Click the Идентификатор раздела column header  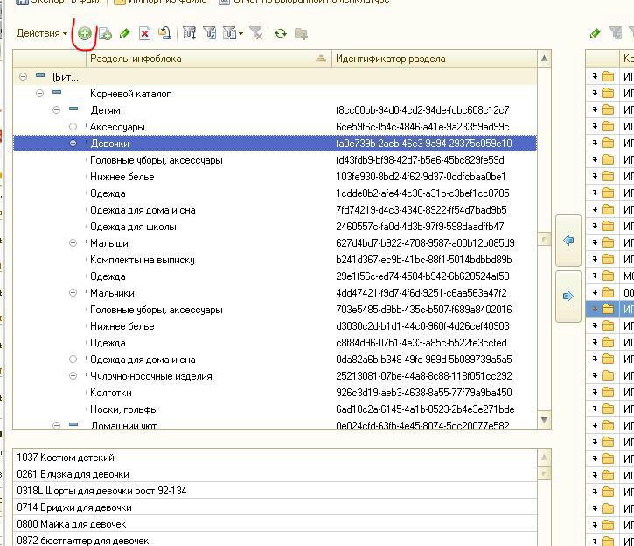(391, 59)
